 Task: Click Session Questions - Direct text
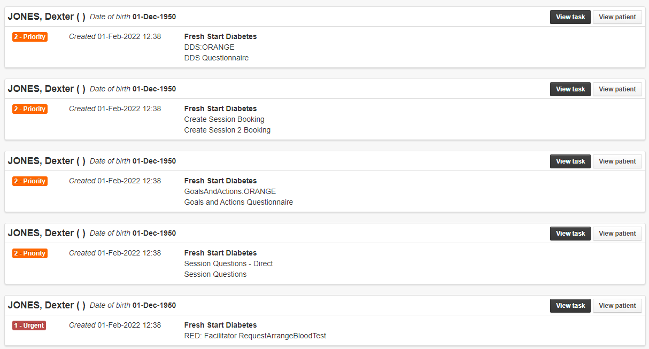click(229, 263)
